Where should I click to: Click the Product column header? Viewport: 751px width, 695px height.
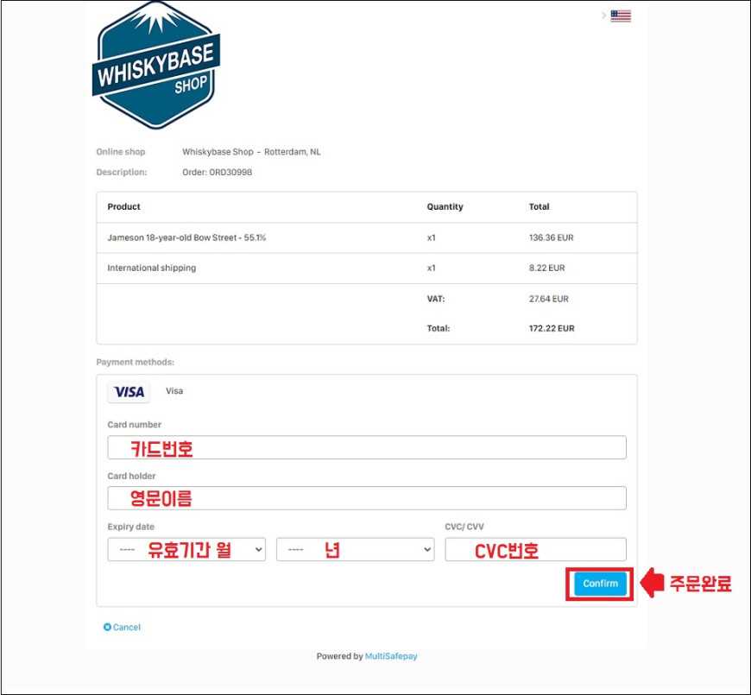(x=124, y=207)
